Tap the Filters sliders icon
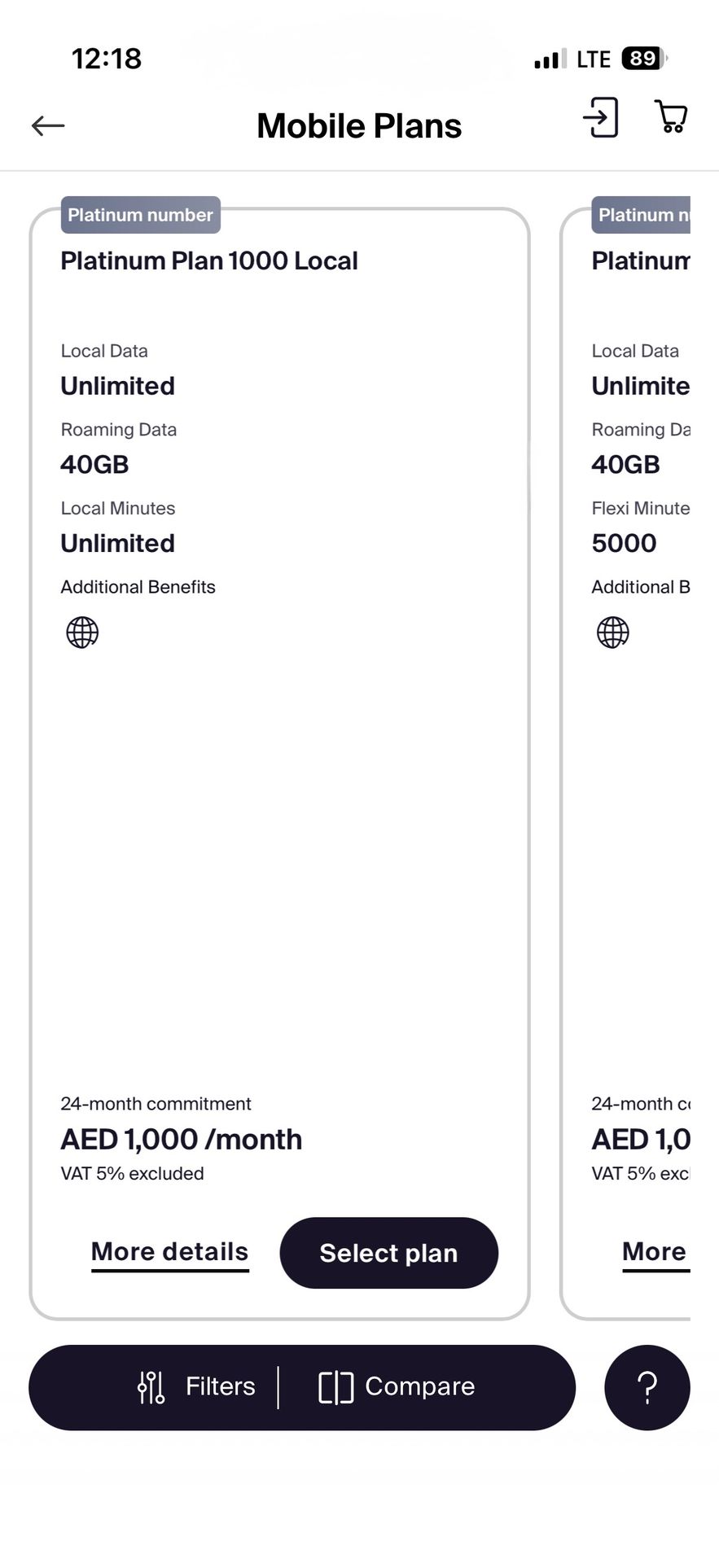719x1563 pixels. click(151, 1387)
